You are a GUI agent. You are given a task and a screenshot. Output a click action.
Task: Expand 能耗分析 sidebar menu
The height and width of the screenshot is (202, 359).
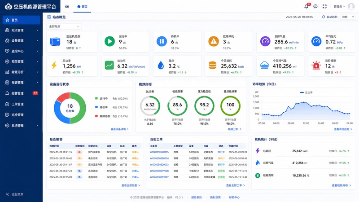click(21, 72)
